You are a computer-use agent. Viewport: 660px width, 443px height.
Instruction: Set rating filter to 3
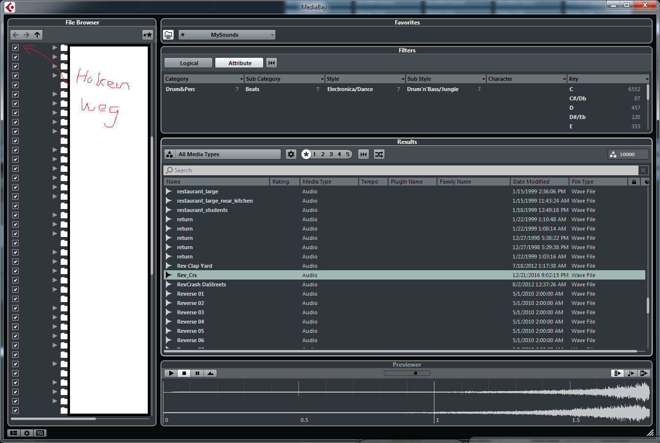[331, 154]
